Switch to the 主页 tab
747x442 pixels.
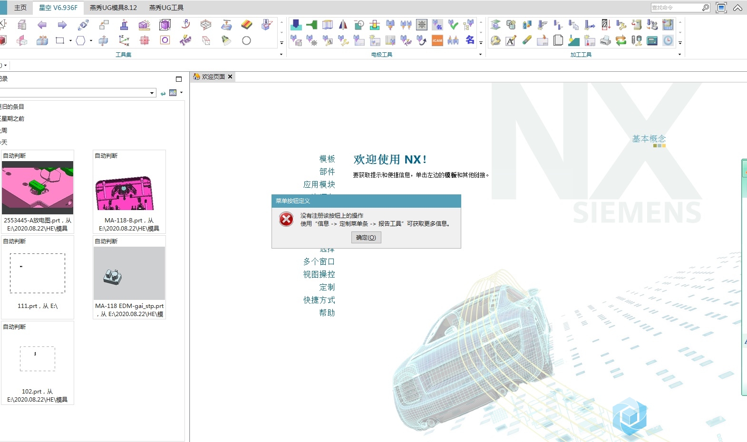point(20,8)
